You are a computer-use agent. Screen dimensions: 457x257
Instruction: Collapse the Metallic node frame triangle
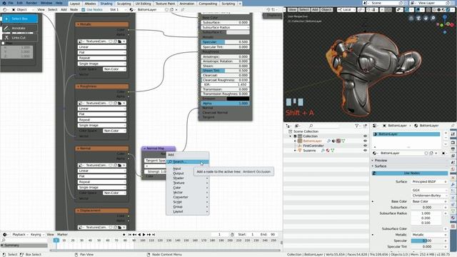[x=78, y=24]
